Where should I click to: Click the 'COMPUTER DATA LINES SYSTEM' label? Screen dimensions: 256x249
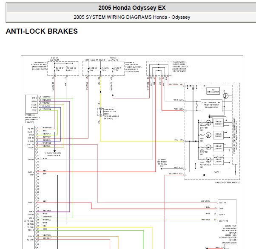(x=53, y=154)
